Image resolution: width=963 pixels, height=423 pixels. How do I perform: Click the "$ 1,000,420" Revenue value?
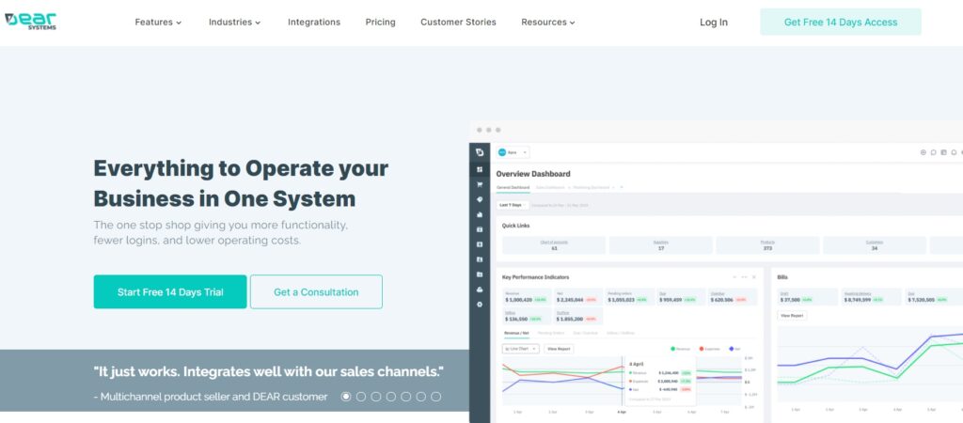[519, 300]
